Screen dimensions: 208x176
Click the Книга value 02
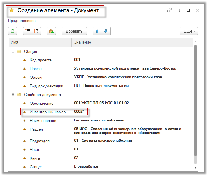(76, 158)
